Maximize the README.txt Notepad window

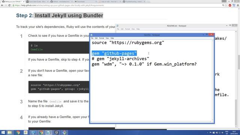(230, 25)
